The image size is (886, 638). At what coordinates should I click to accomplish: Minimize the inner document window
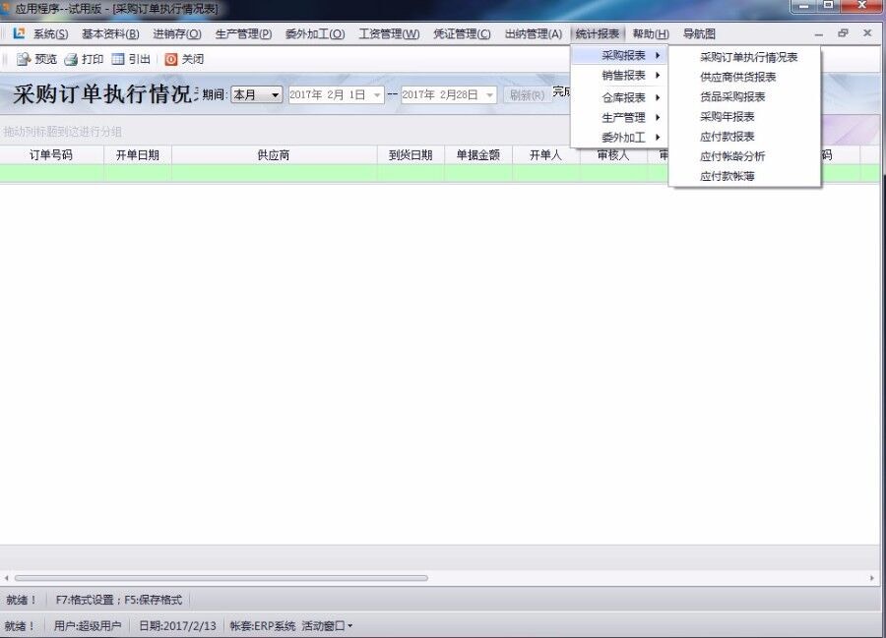coord(819,33)
